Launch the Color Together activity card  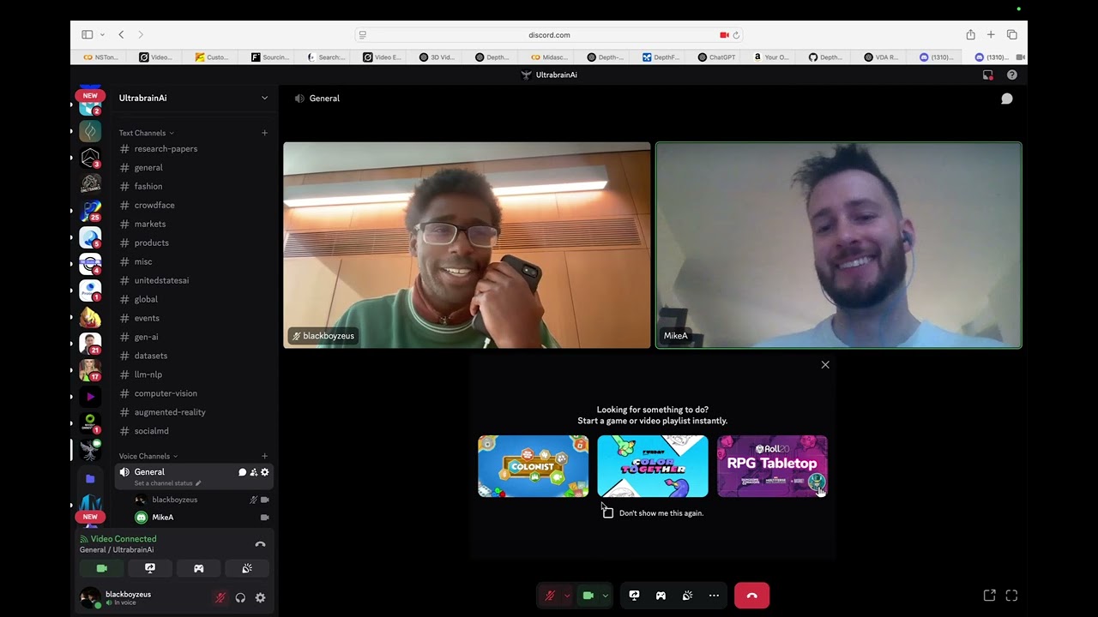pos(653,466)
